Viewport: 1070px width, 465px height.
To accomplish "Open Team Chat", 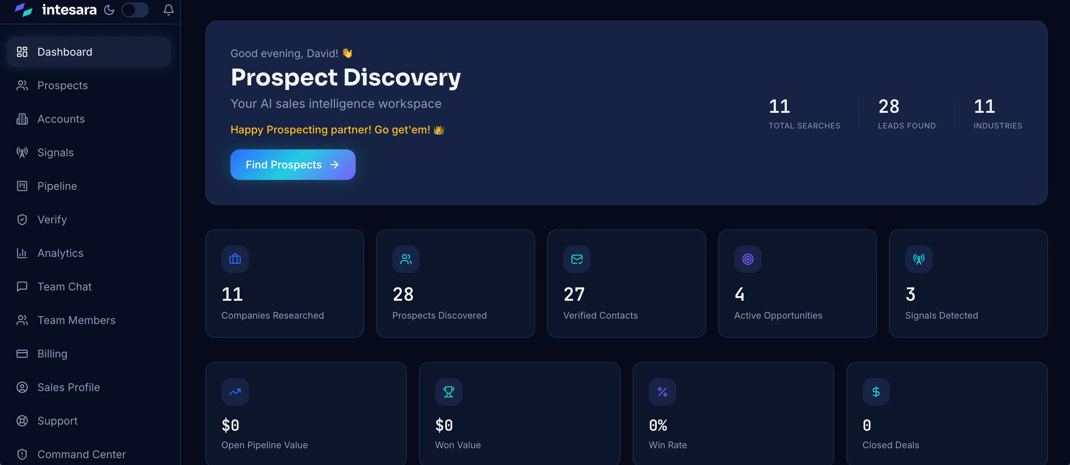I will coord(89,287).
